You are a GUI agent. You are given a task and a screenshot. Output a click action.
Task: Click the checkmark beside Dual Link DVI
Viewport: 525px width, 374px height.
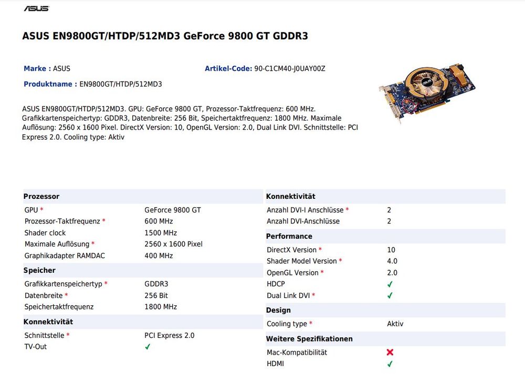point(390,295)
